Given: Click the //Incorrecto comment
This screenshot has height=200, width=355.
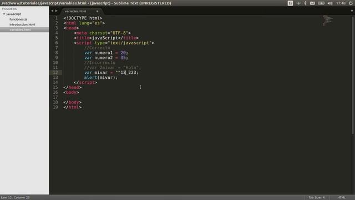Looking at the screenshot, I should [100, 63].
